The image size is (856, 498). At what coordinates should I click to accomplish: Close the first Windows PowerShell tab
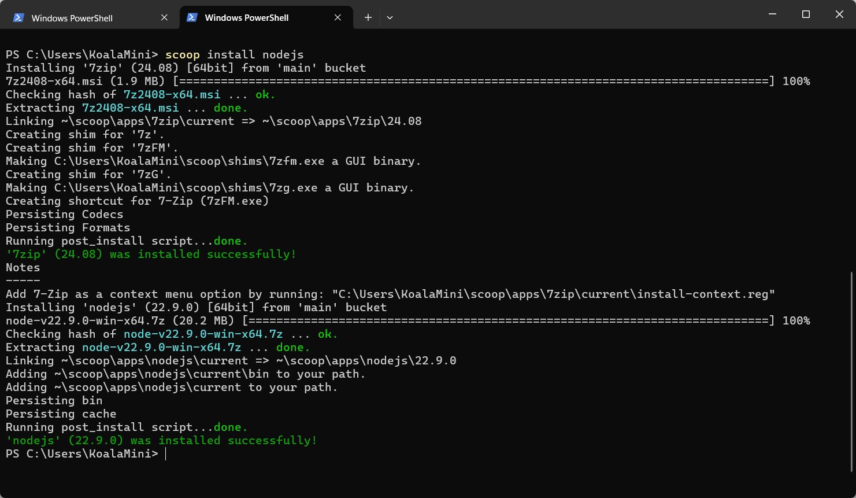click(x=164, y=18)
